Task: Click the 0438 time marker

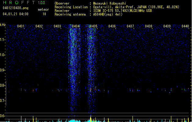Action: pyautogui.click(x=149, y=26)
